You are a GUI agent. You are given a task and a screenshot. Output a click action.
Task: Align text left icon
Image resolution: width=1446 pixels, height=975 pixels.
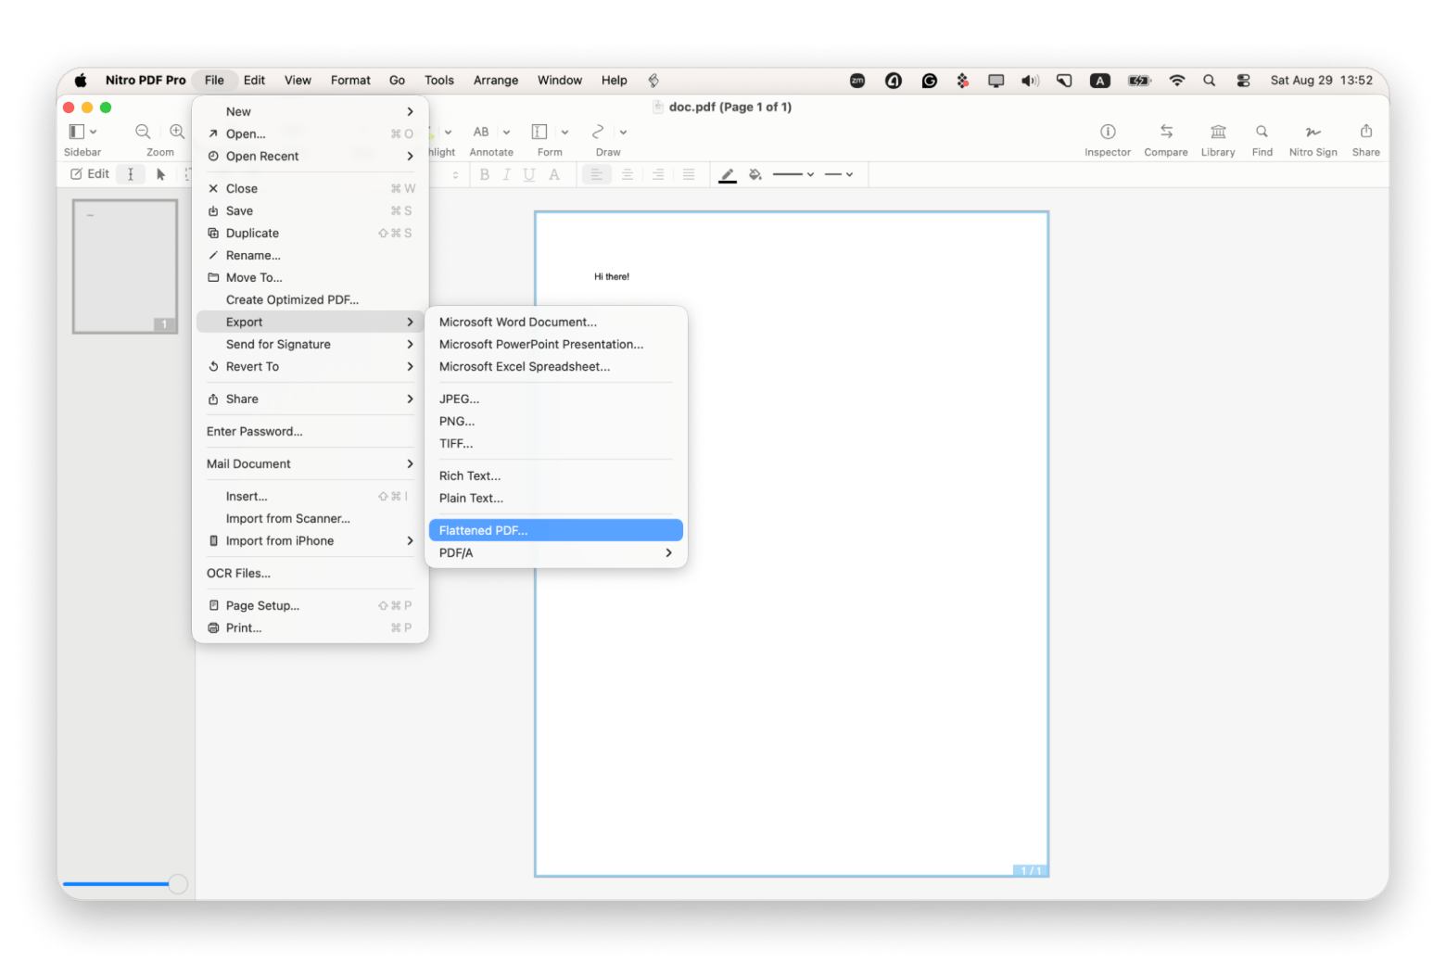click(597, 174)
